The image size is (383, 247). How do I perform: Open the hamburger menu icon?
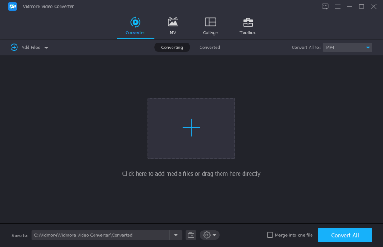[338, 6]
